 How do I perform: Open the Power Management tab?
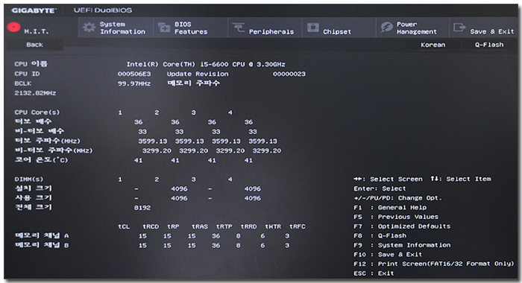[416, 28]
